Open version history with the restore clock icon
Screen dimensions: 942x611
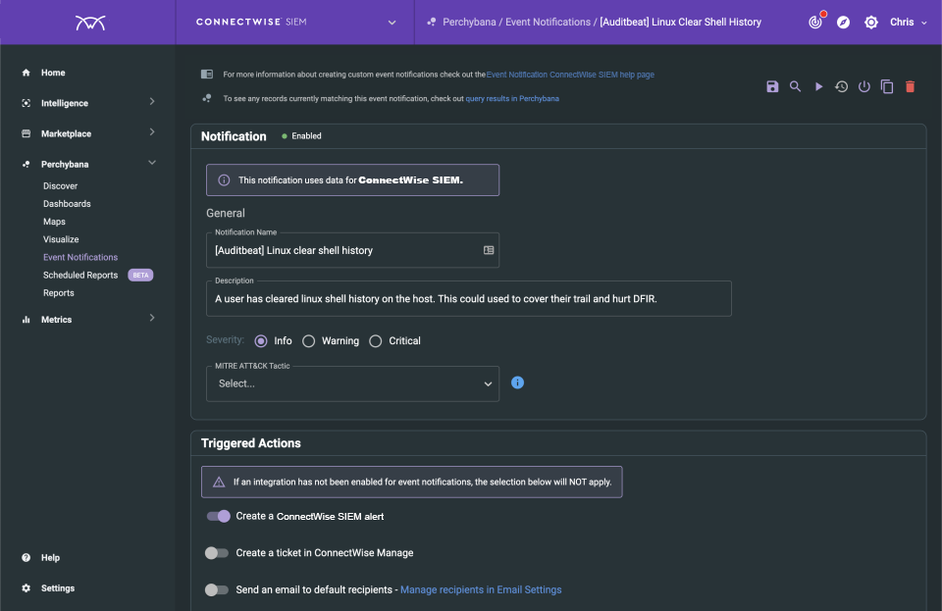coord(841,86)
